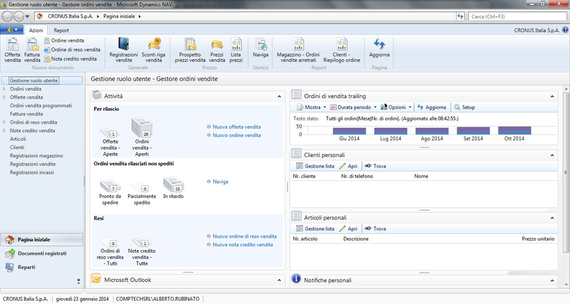Viewport: 570px width, 304px height.
Task: Click the Aggiorna ribbon icon
Action: [380, 48]
